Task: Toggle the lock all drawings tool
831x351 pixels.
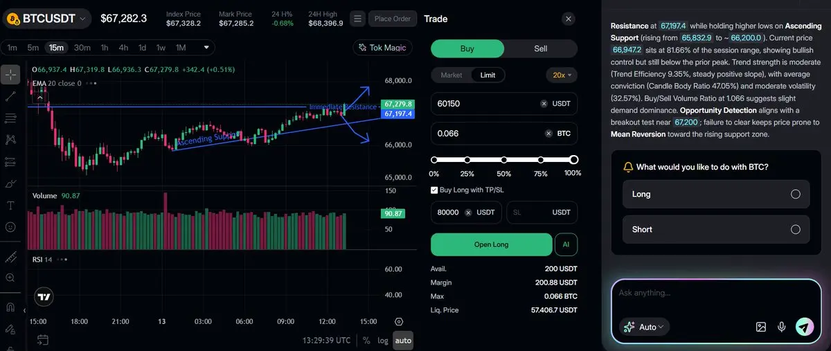Action: [10, 328]
